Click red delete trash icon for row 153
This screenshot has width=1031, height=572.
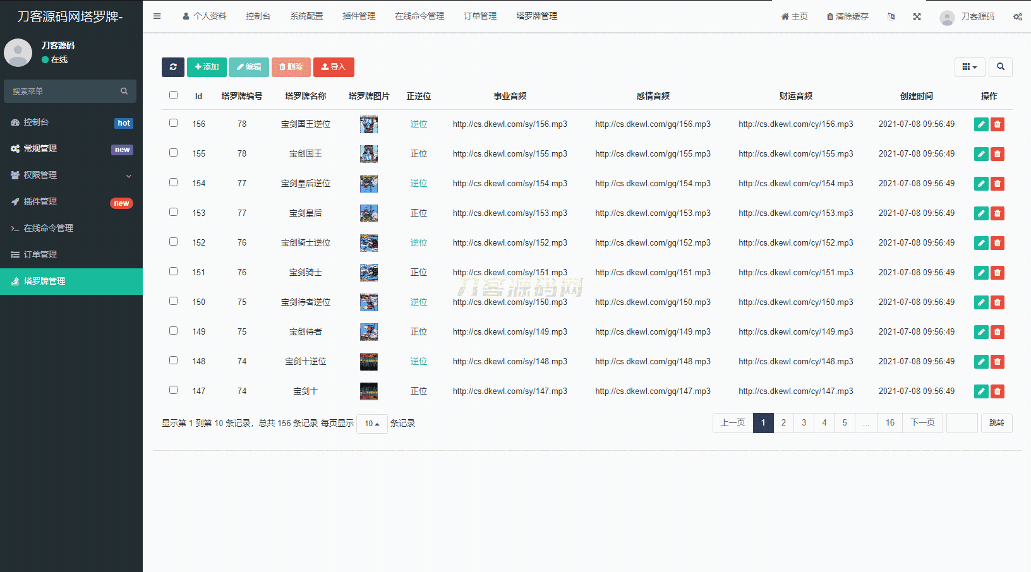click(997, 213)
